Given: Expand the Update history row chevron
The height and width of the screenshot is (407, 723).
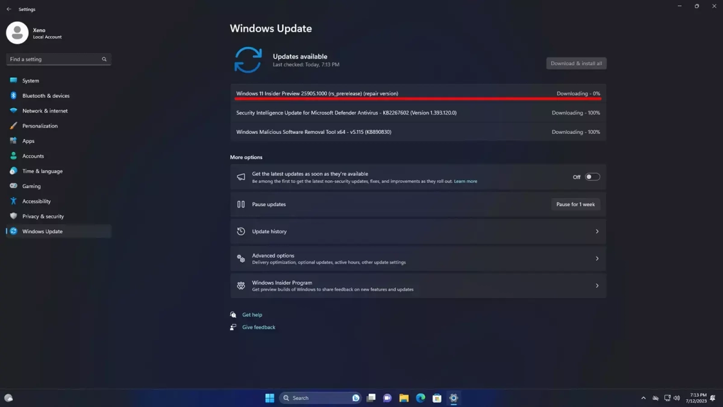Looking at the screenshot, I should tap(597, 232).
